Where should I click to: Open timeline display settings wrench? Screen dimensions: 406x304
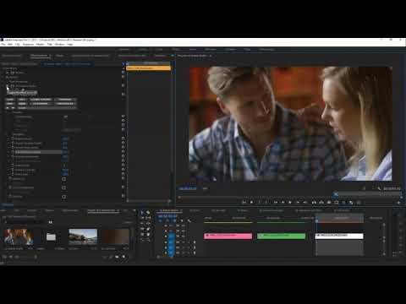point(189,220)
